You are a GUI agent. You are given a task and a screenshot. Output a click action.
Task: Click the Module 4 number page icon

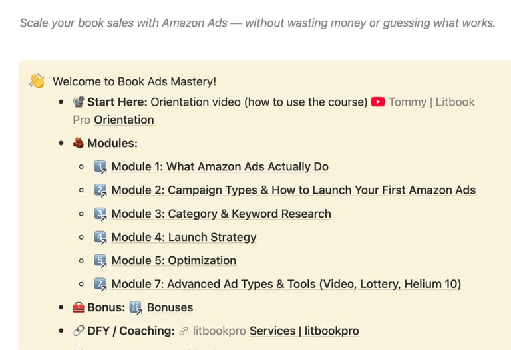[x=100, y=237]
